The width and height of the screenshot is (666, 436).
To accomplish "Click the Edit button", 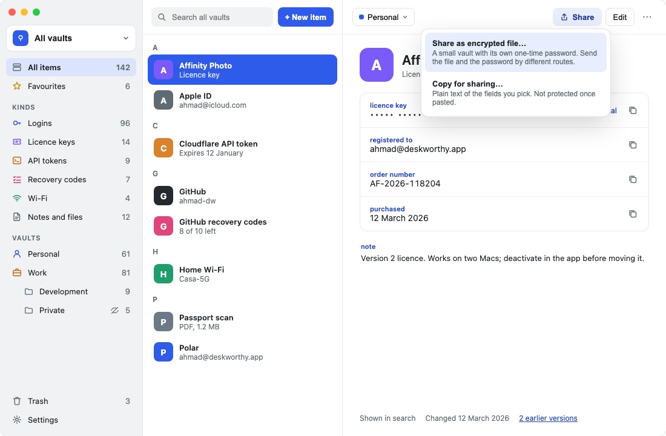I will tap(620, 17).
